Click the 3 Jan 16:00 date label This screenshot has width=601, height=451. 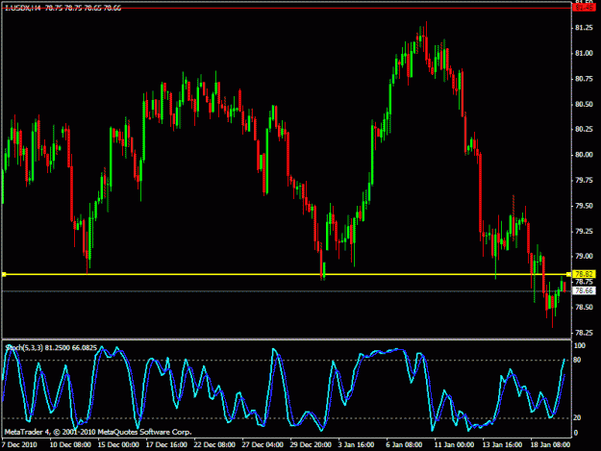[x=356, y=445]
